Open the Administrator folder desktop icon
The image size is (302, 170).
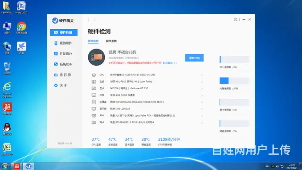tap(7, 8)
